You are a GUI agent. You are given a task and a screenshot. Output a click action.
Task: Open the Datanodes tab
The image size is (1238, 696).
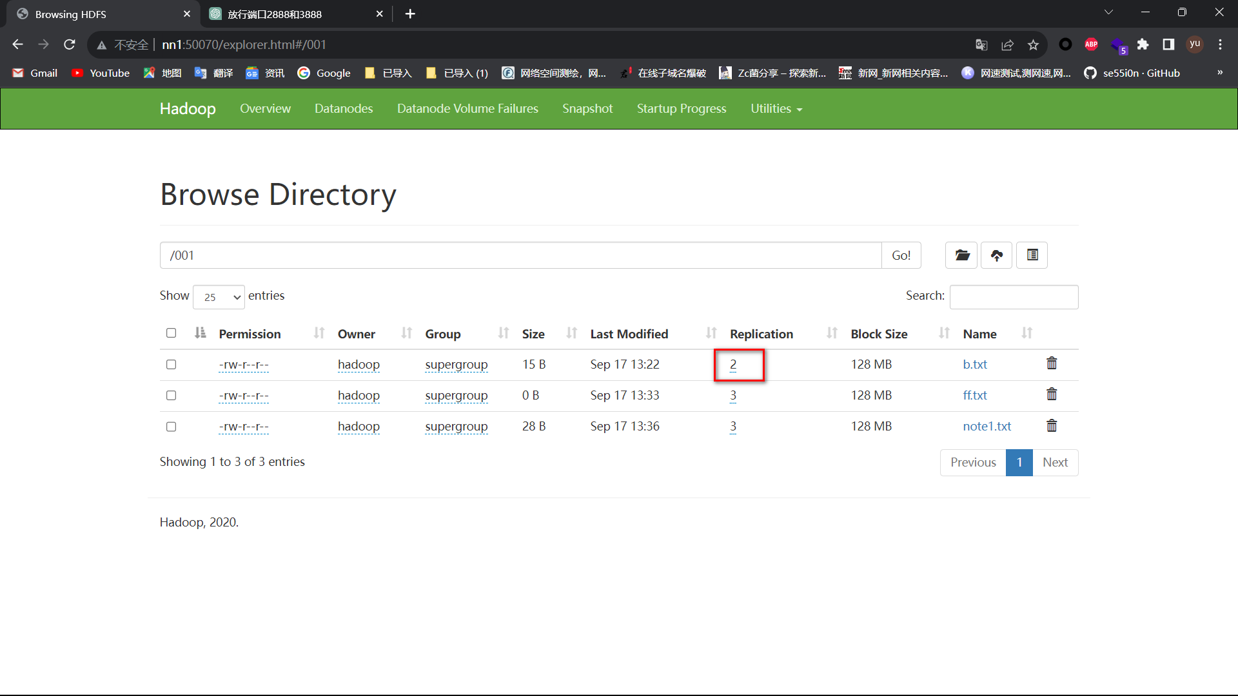click(344, 109)
